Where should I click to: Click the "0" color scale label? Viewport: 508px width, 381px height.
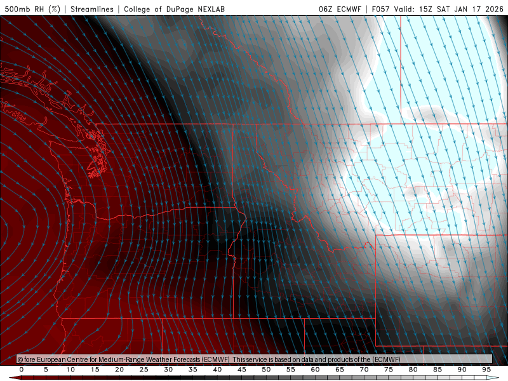22,370
